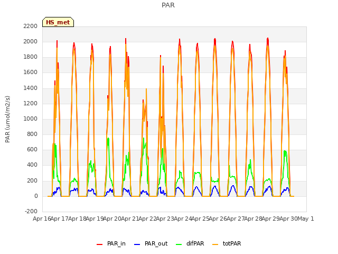This screenshot has height=254, width=338.
Task: Click the Apr 30 x-axis date label
Action: [288, 219]
